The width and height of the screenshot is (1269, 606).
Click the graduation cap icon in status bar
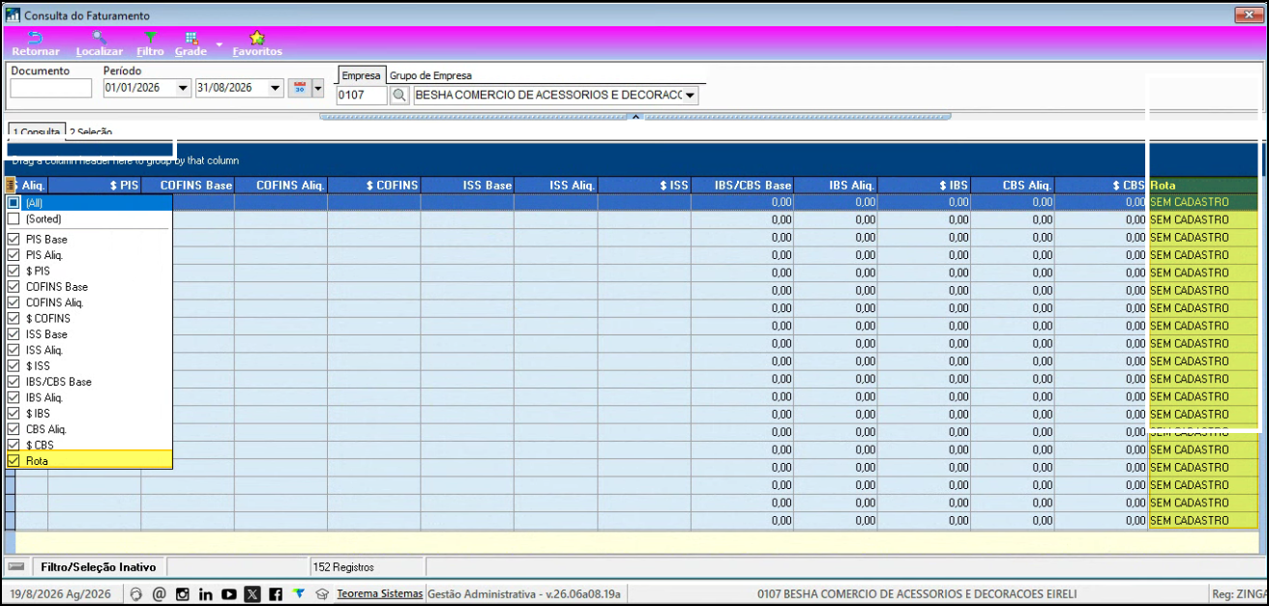point(322,593)
